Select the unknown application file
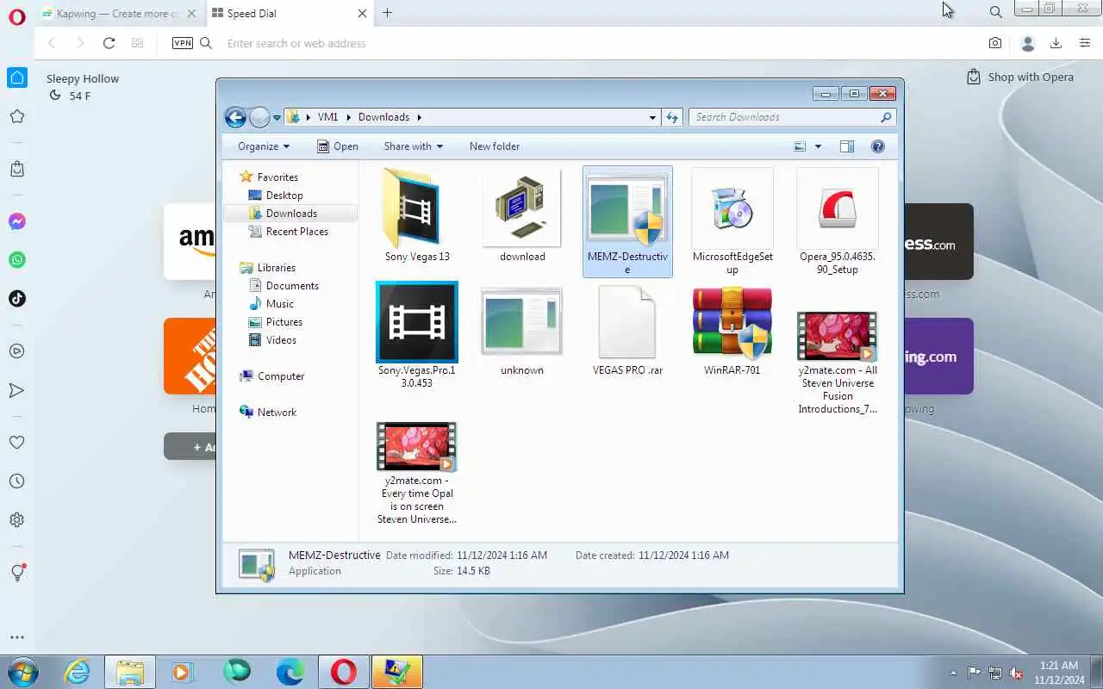 point(522,331)
